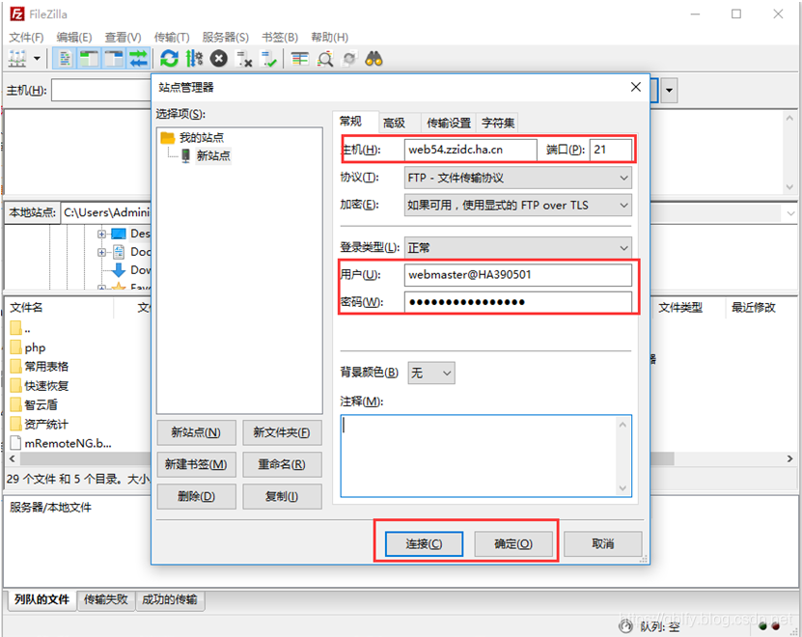Switch to the 传输失败 queue tab
The width and height of the screenshot is (802, 637).
click(x=106, y=599)
